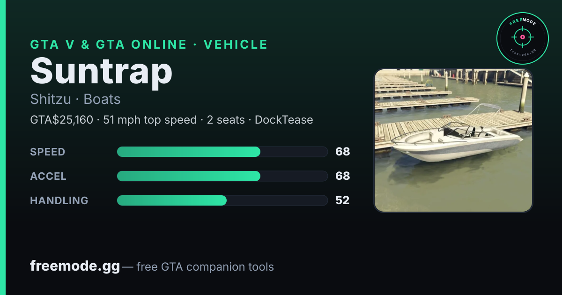
Task: Click the 2 seats text
Action: point(226,120)
